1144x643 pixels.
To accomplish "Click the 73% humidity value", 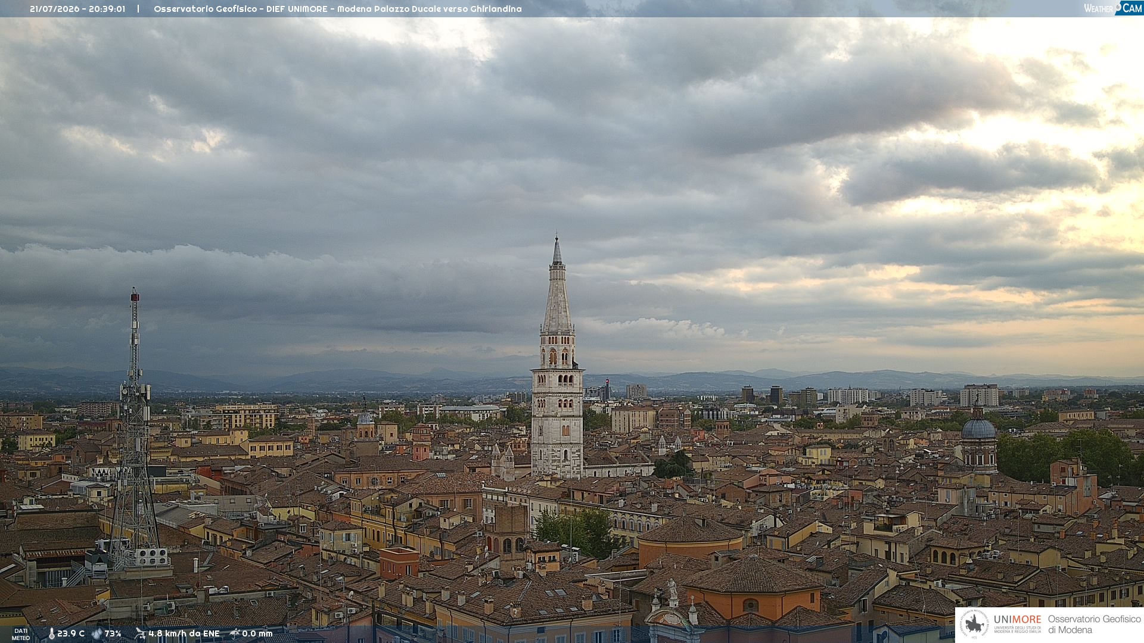I will pos(113,633).
